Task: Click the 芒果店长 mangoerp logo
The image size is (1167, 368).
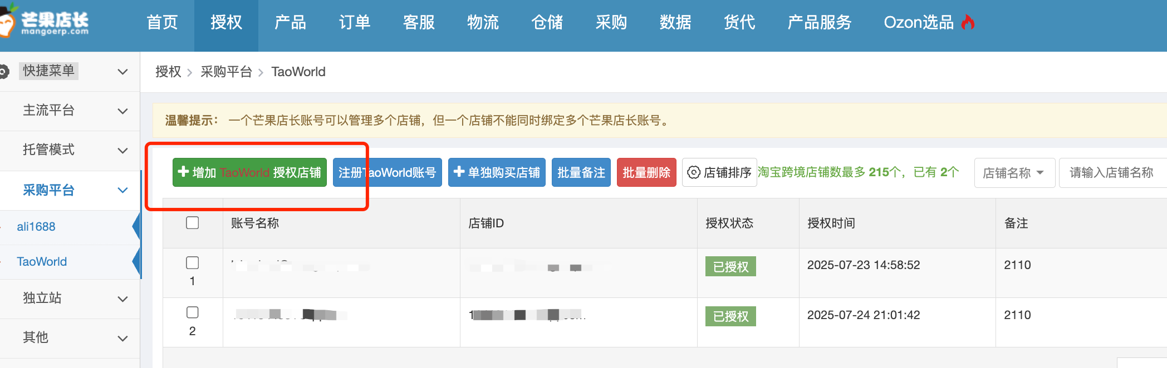Action: click(x=45, y=22)
